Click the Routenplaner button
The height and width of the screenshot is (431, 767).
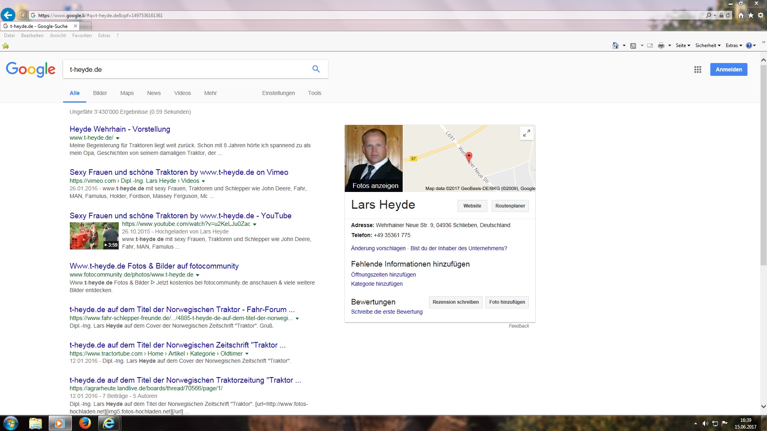pyautogui.click(x=510, y=206)
